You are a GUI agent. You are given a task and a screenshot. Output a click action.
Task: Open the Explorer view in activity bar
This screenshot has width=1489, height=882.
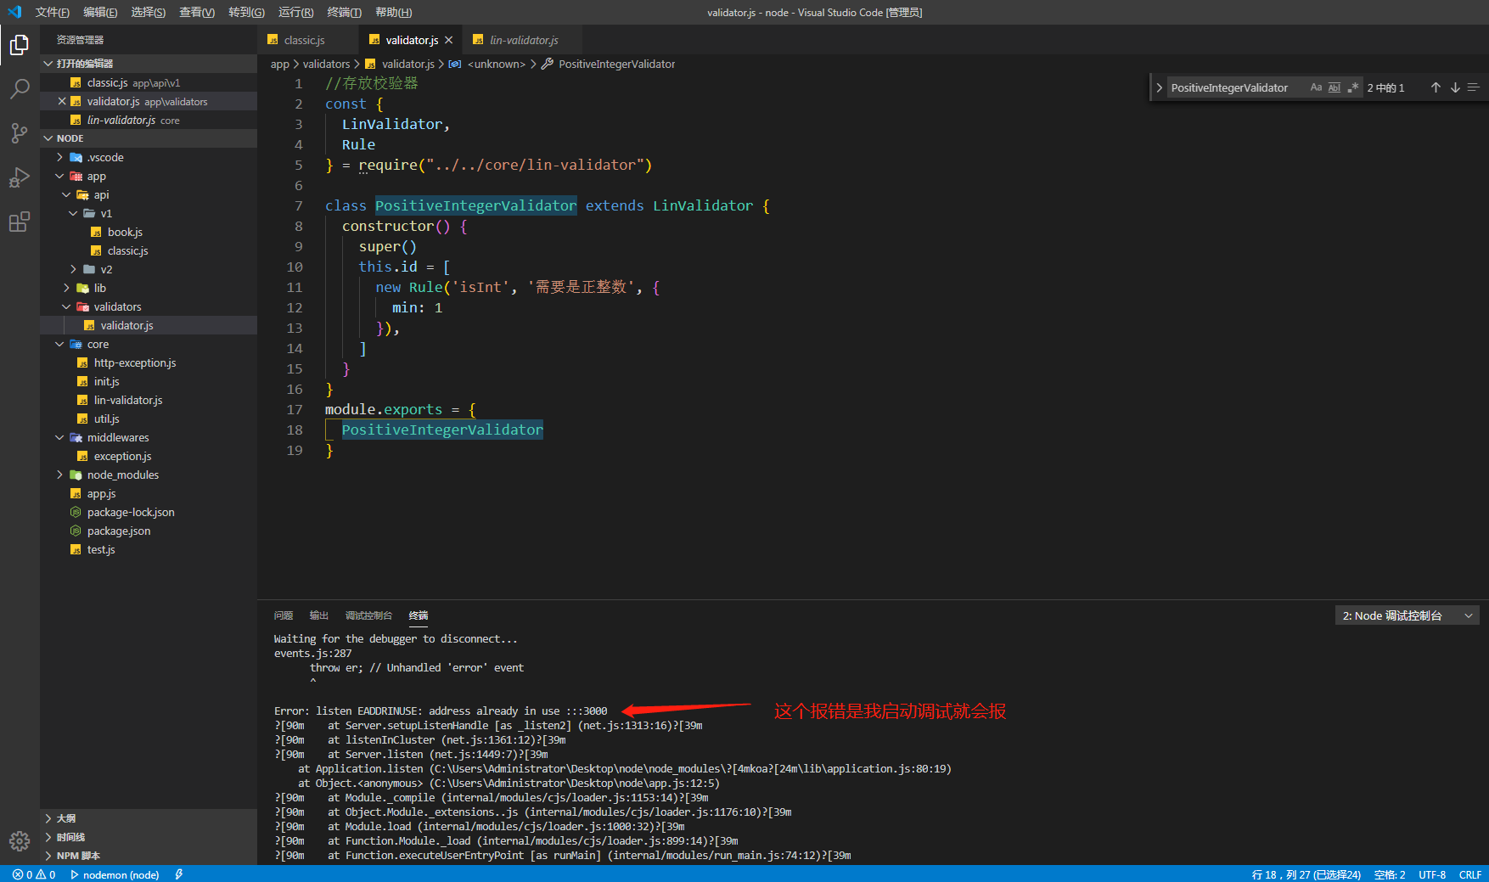[20, 45]
